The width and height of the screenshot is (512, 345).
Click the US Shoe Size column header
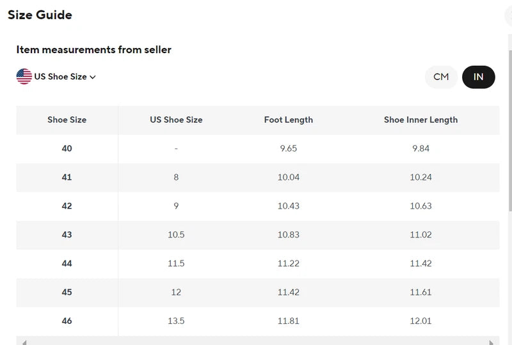[x=176, y=120]
